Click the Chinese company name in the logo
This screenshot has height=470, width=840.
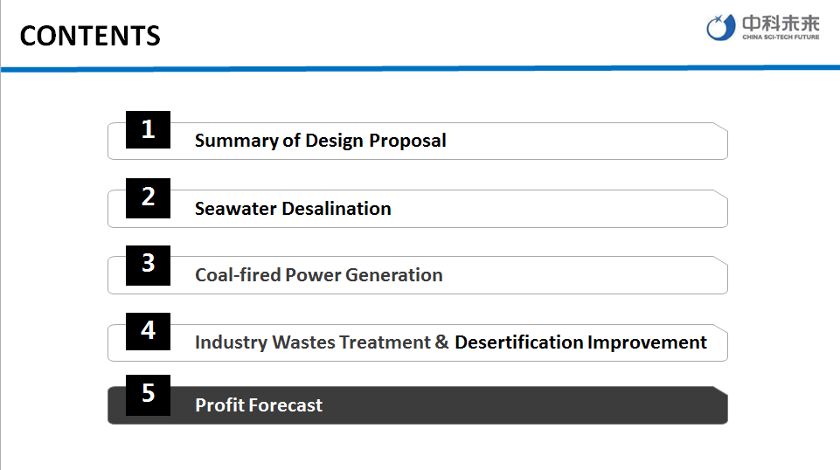781,24
